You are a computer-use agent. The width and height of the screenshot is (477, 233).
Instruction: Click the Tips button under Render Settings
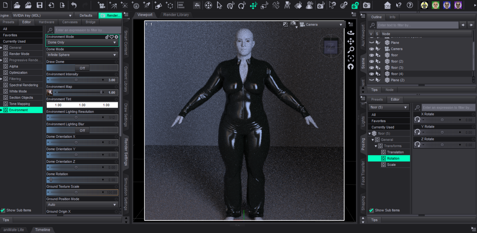[x=6, y=220]
